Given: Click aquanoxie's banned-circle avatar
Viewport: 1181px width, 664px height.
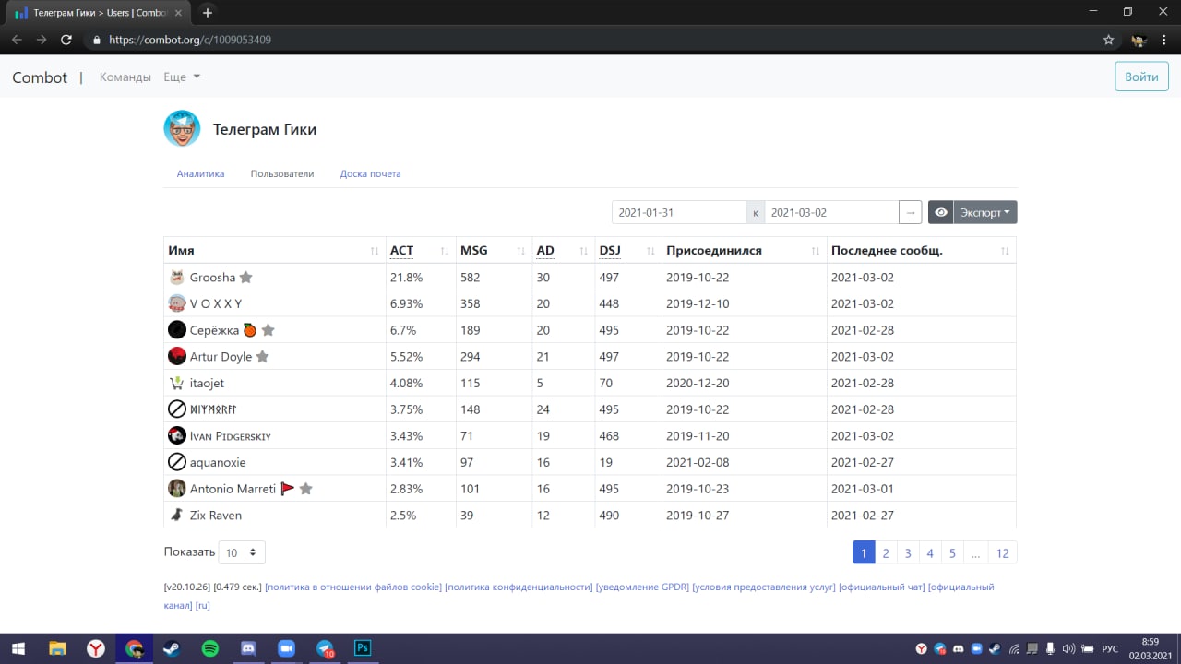Looking at the screenshot, I should pyautogui.click(x=177, y=462).
